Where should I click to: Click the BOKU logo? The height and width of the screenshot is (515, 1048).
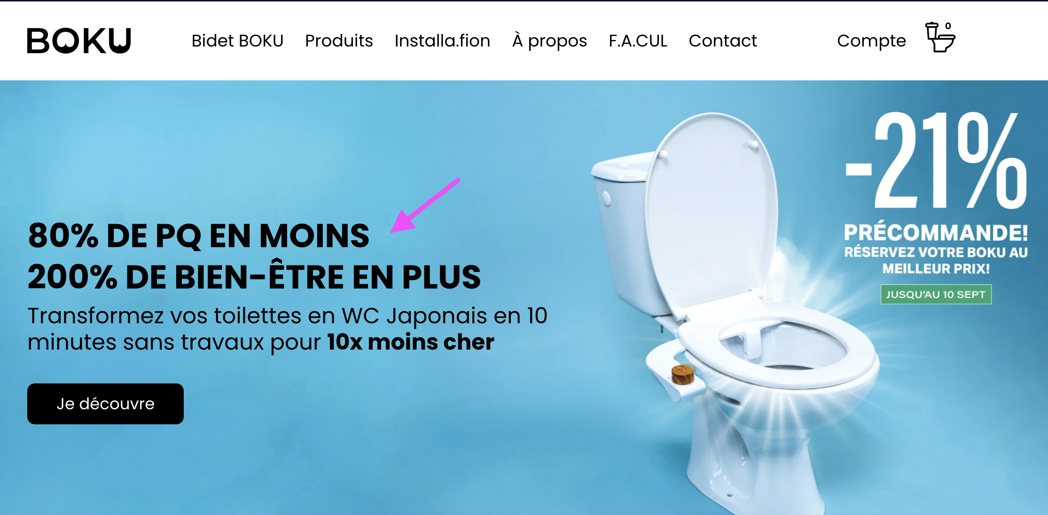(79, 40)
